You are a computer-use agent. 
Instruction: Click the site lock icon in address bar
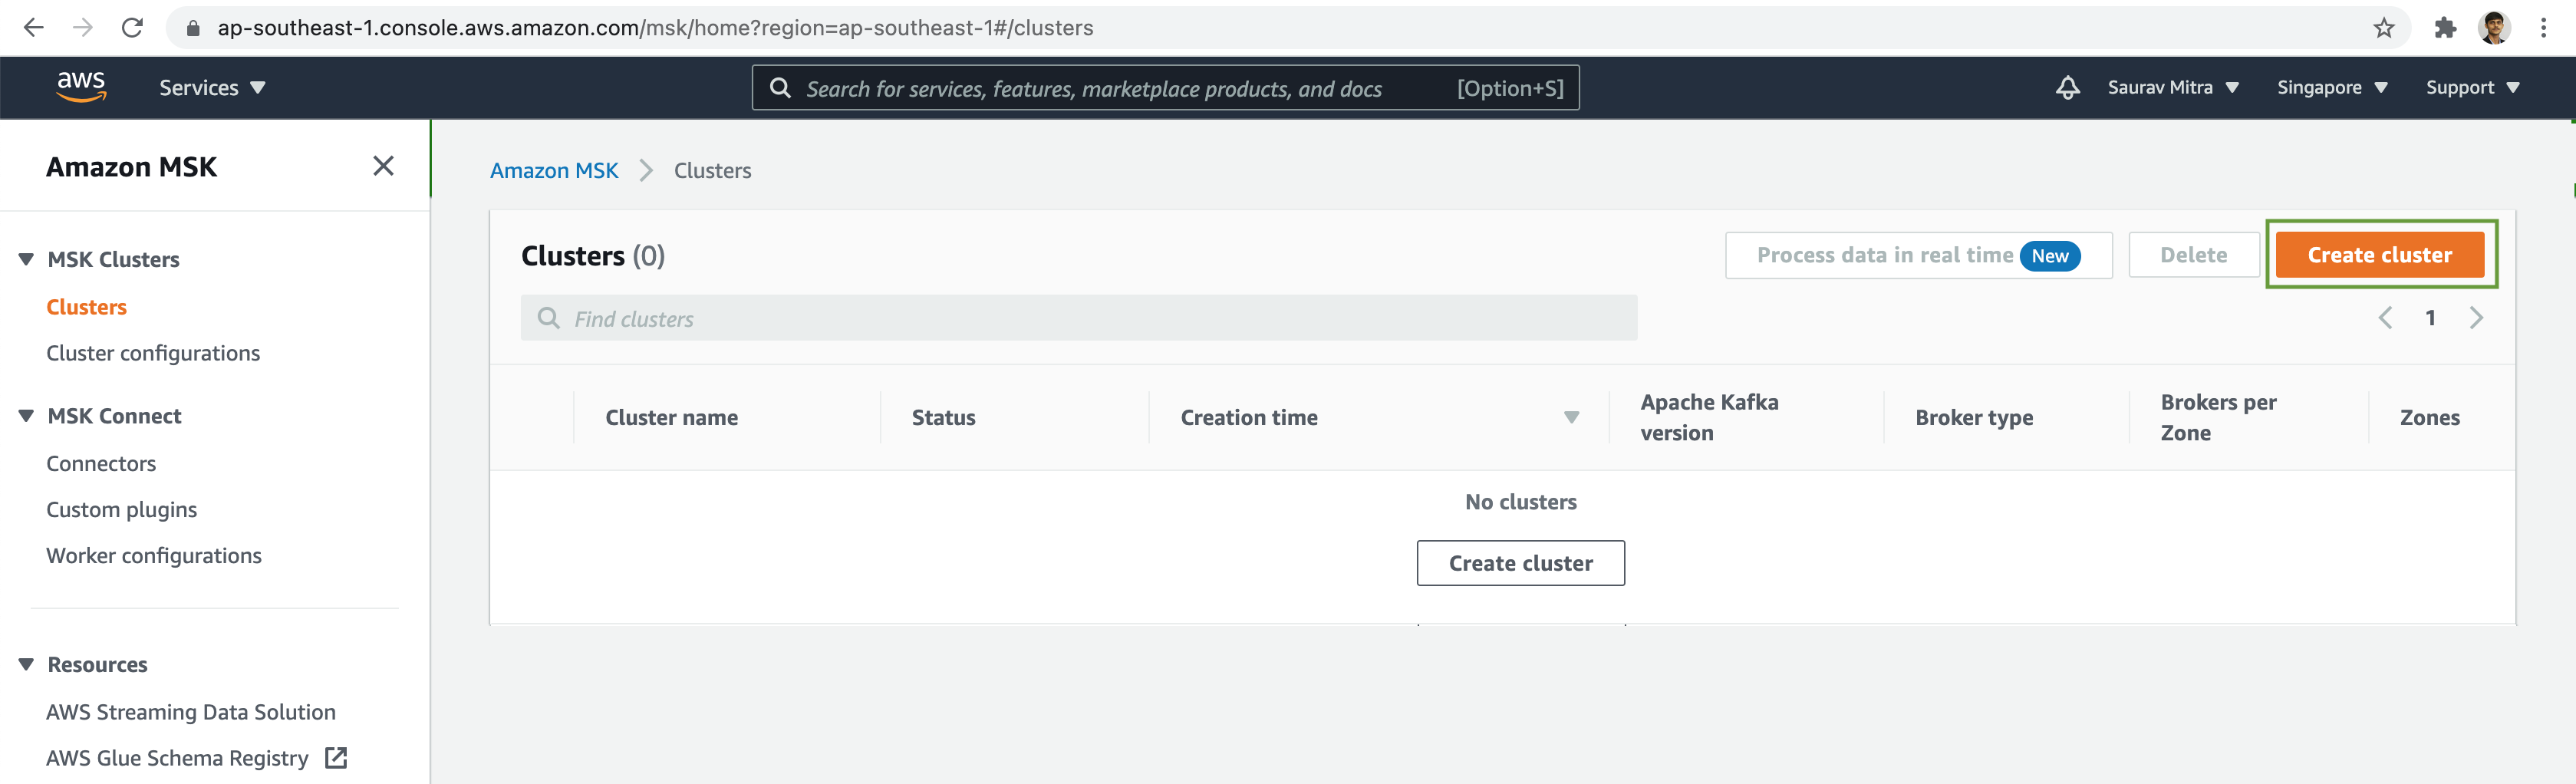tap(193, 28)
